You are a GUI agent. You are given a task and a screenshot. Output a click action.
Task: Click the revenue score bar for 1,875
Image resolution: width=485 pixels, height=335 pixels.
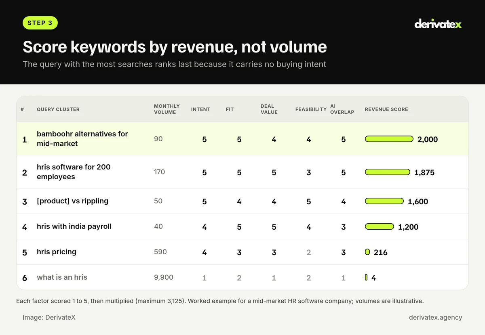point(388,172)
